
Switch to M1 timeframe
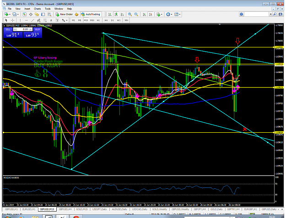[x=73, y=21]
